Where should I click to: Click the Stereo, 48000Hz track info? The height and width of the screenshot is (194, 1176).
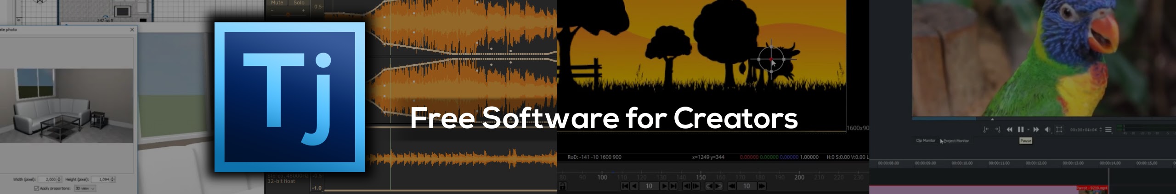[288, 176]
